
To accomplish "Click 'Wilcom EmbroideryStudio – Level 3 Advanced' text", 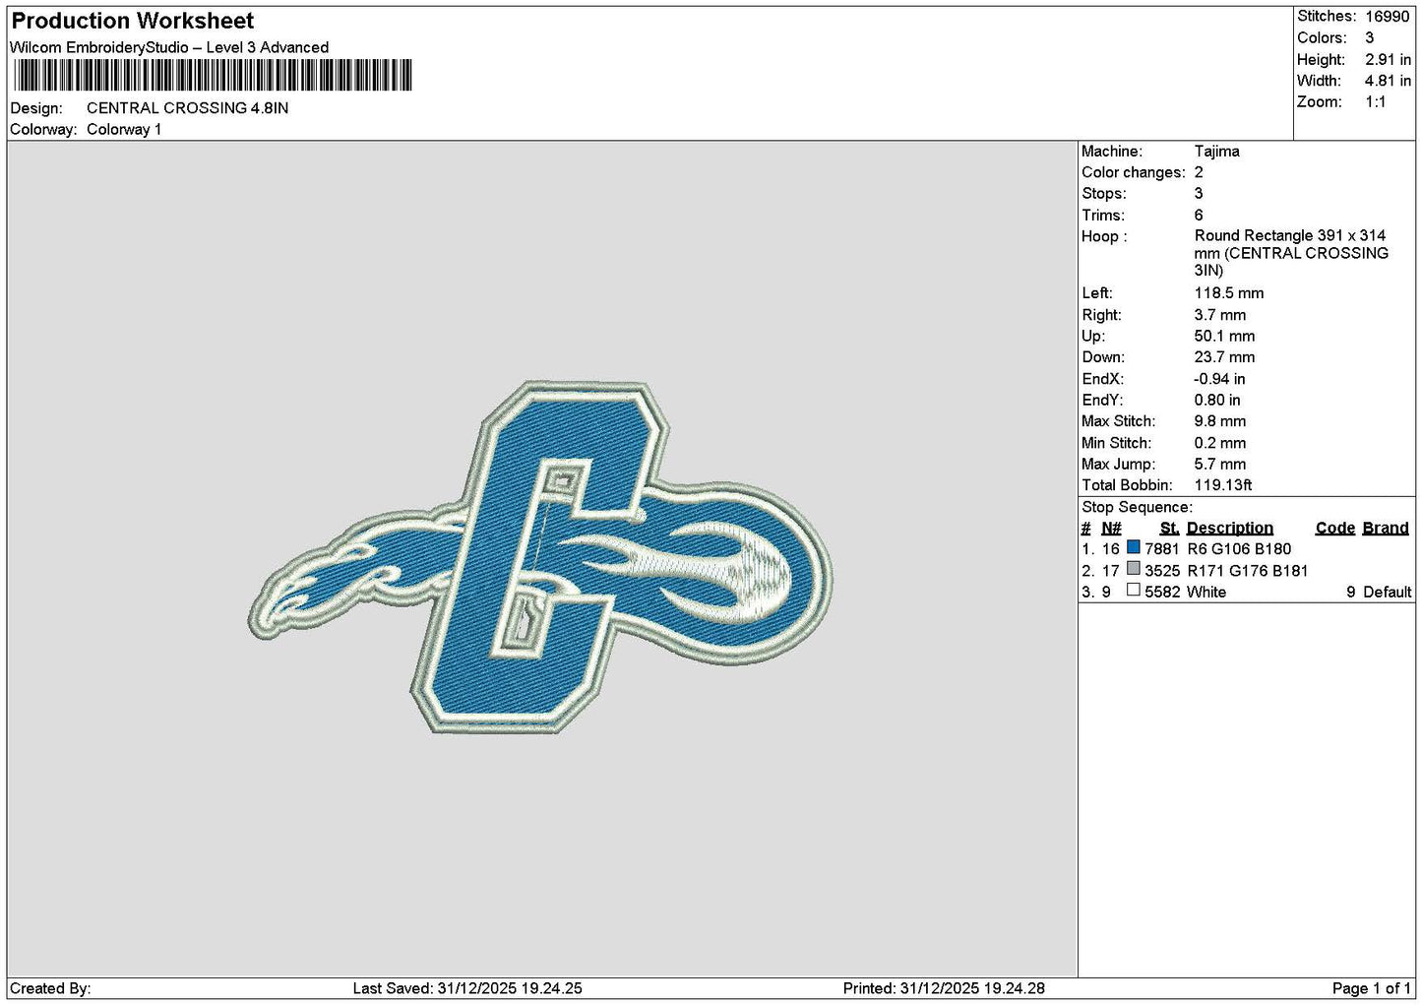I will pyautogui.click(x=169, y=47).
